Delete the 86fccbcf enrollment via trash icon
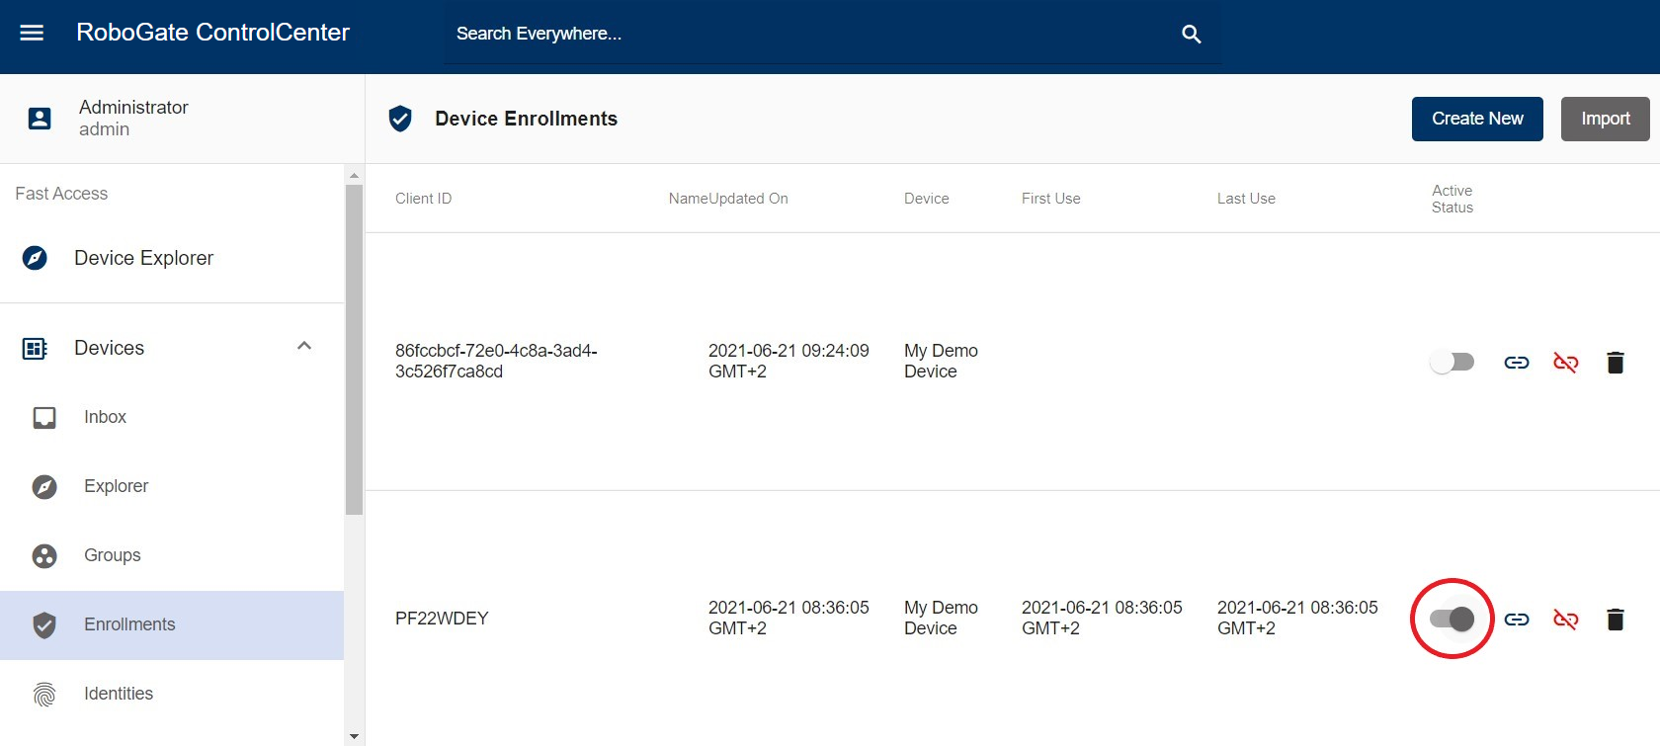The image size is (1660, 746). [x=1616, y=363]
